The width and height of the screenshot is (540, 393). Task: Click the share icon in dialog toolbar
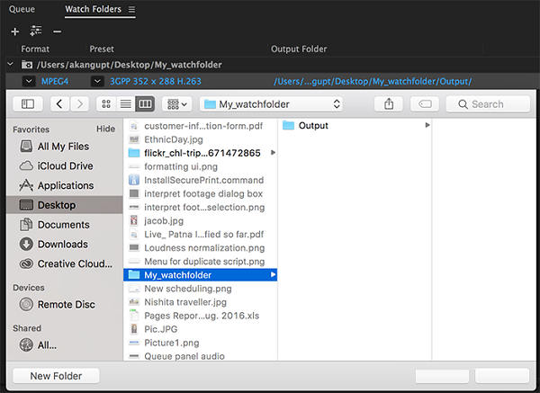coord(389,104)
